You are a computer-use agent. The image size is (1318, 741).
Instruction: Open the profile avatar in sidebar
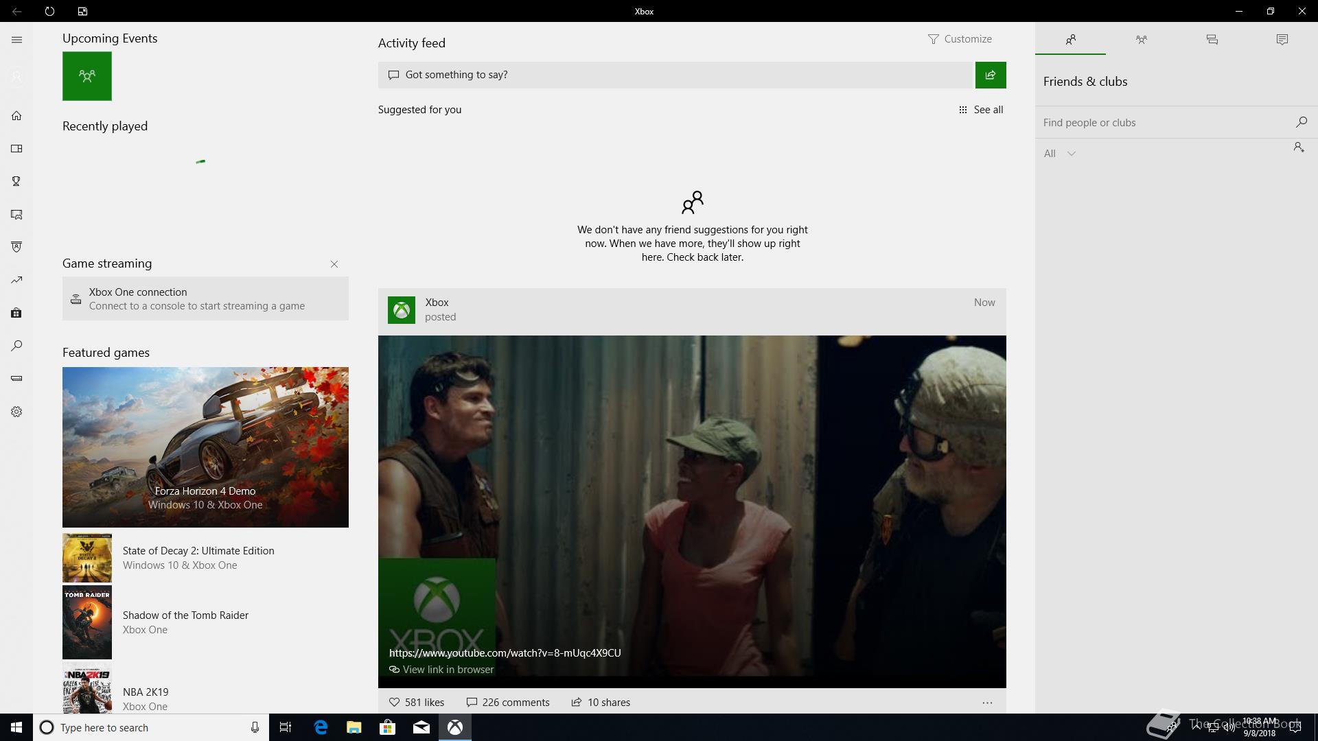(16, 77)
